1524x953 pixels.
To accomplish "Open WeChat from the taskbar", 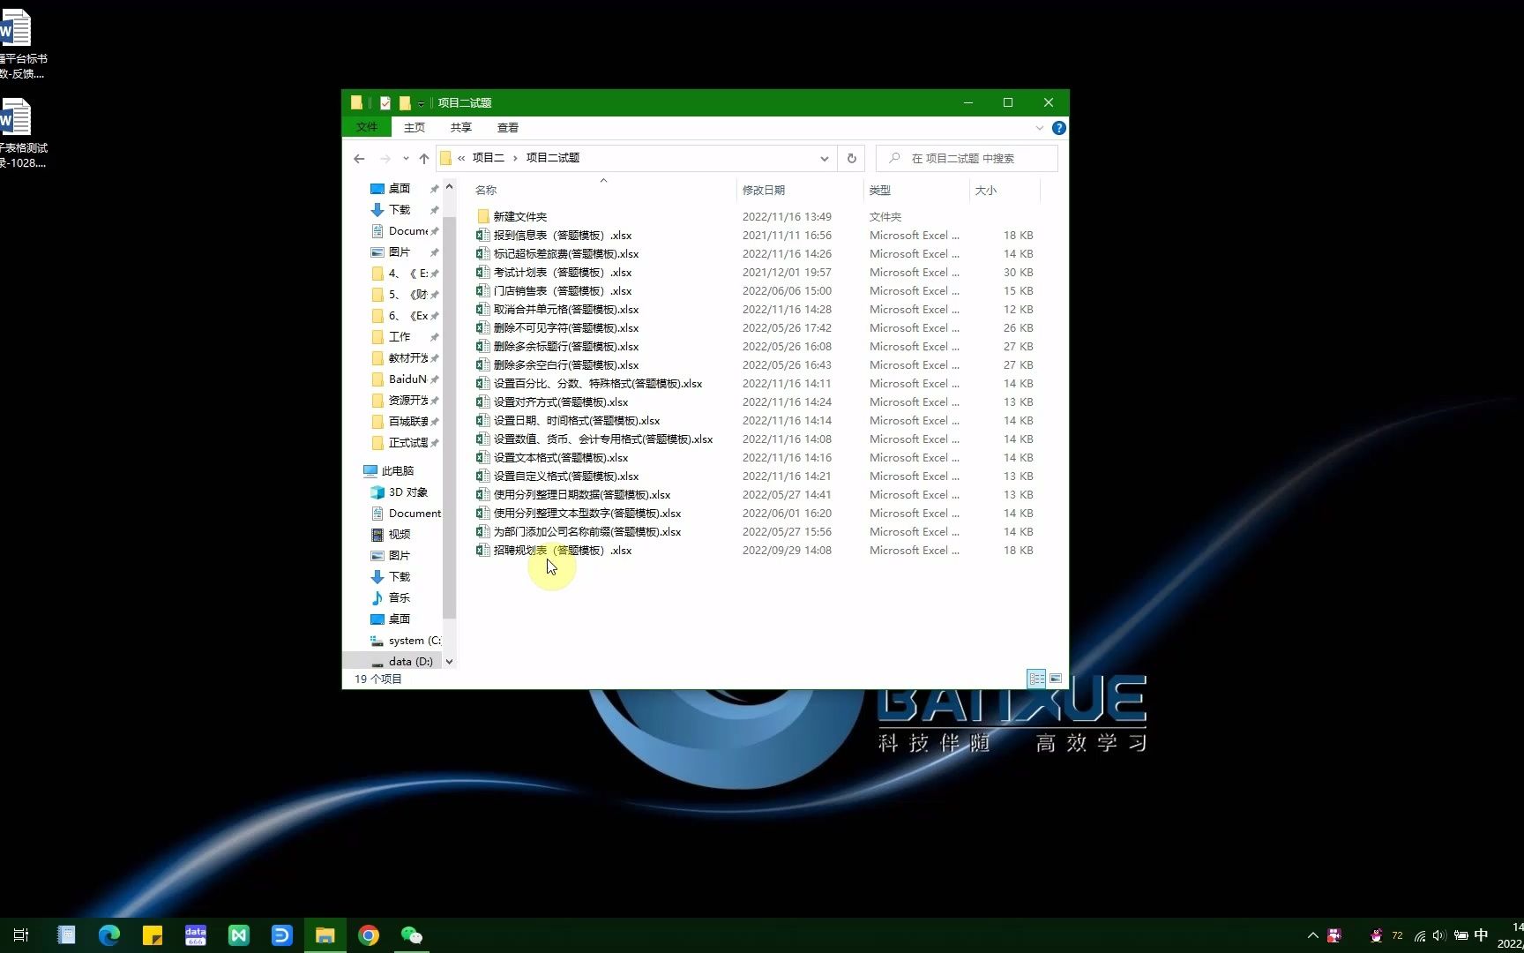I will point(412,935).
